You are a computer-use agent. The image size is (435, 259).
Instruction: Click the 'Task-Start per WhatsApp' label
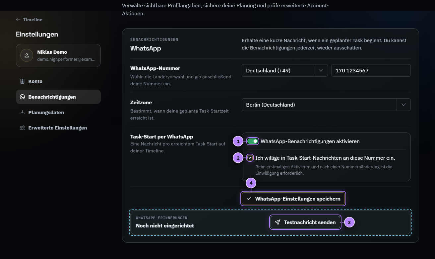[x=162, y=136]
